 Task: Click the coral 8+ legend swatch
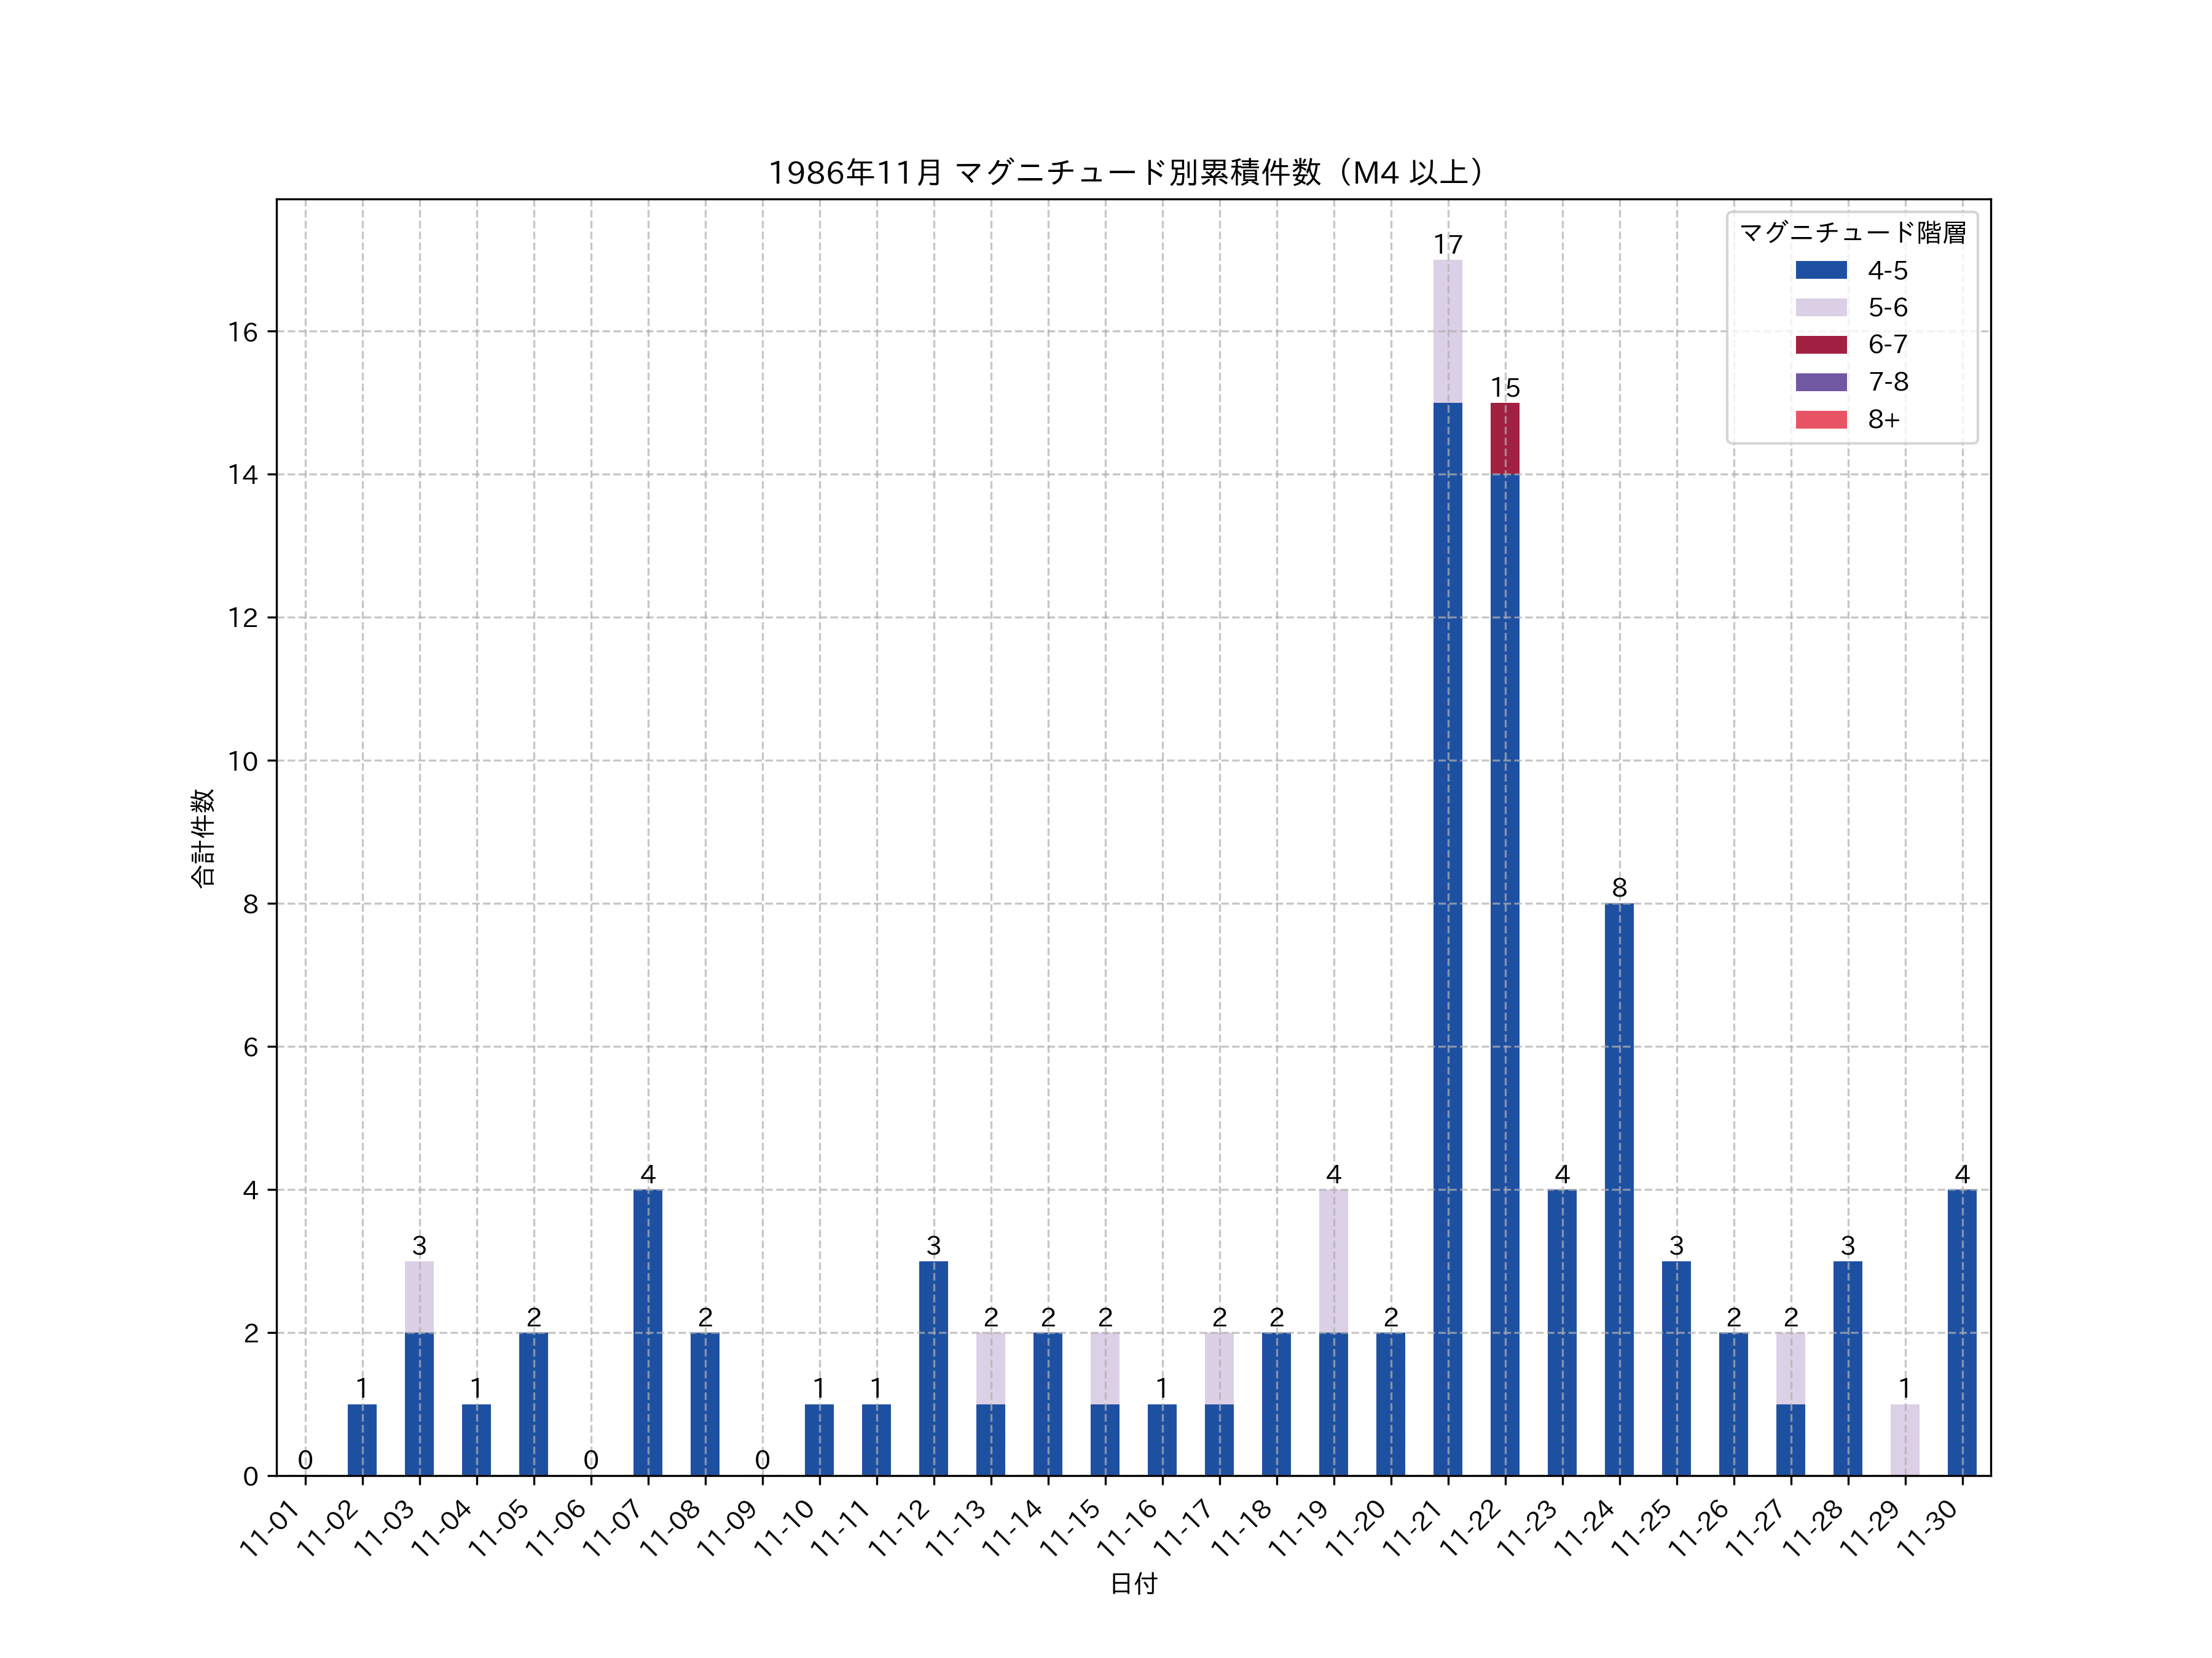(x=1821, y=420)
